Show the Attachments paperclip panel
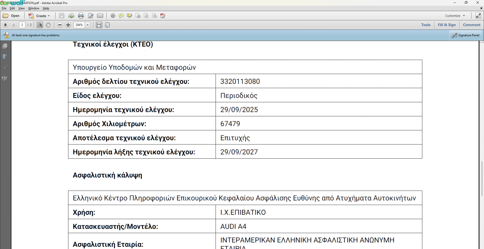 [5, 68]
